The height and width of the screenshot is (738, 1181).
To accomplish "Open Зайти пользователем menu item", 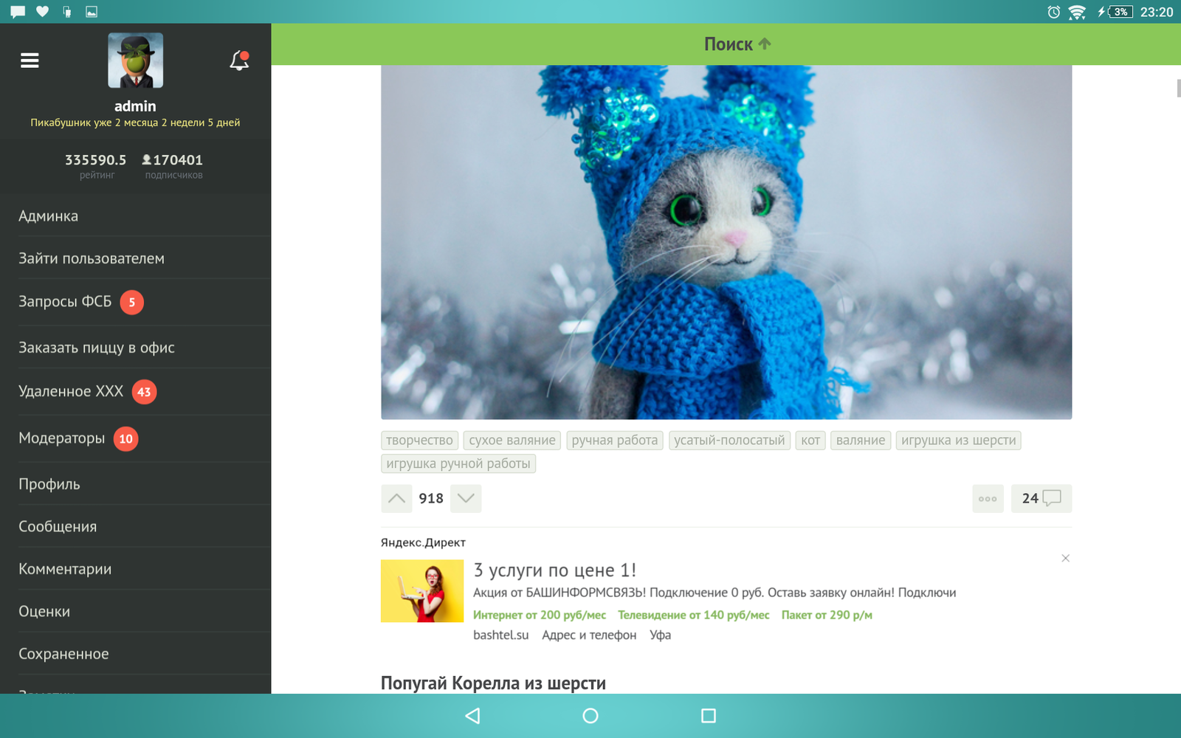I will click(x=135, y=258).
